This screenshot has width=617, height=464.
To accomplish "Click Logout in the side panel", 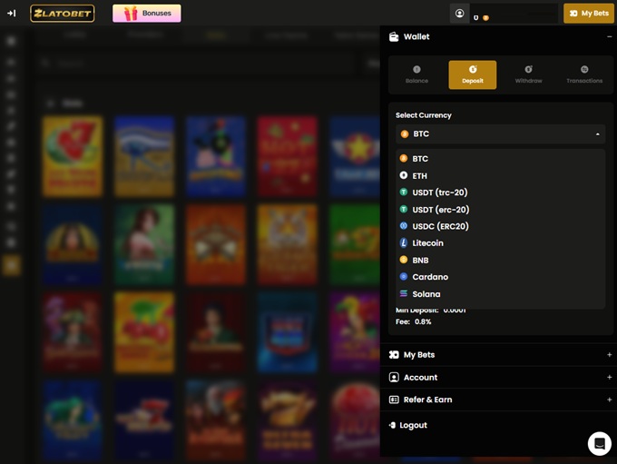I will tap(413, 425).
